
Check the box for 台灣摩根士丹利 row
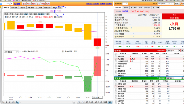116,61
